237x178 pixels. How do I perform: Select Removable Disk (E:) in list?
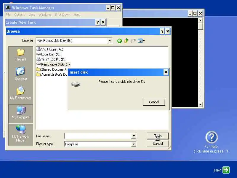click(53, 64)
